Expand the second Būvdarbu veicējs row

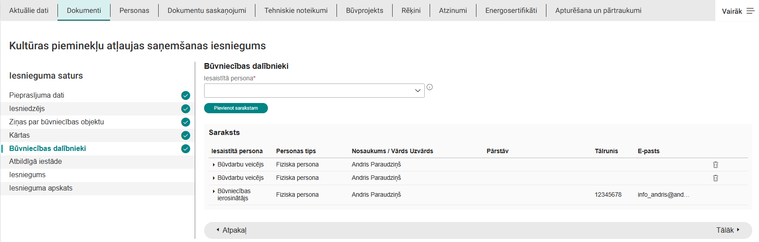[214, 178]
